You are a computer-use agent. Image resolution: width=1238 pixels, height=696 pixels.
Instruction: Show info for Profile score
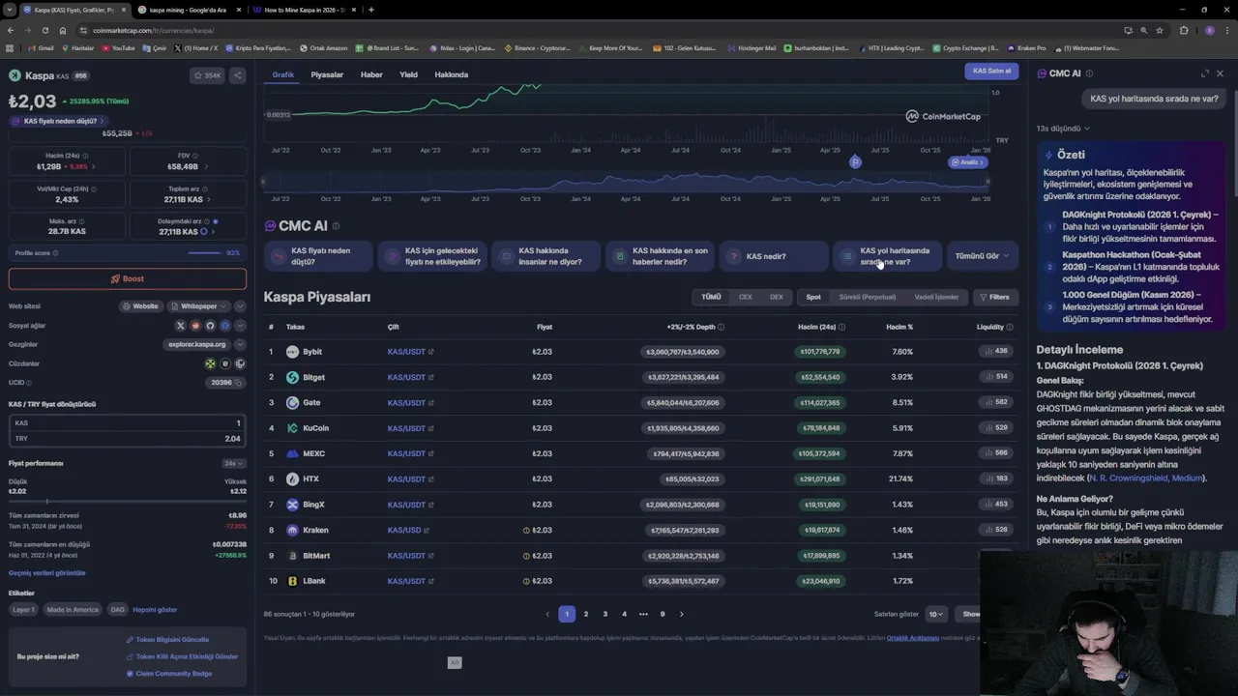55,253
